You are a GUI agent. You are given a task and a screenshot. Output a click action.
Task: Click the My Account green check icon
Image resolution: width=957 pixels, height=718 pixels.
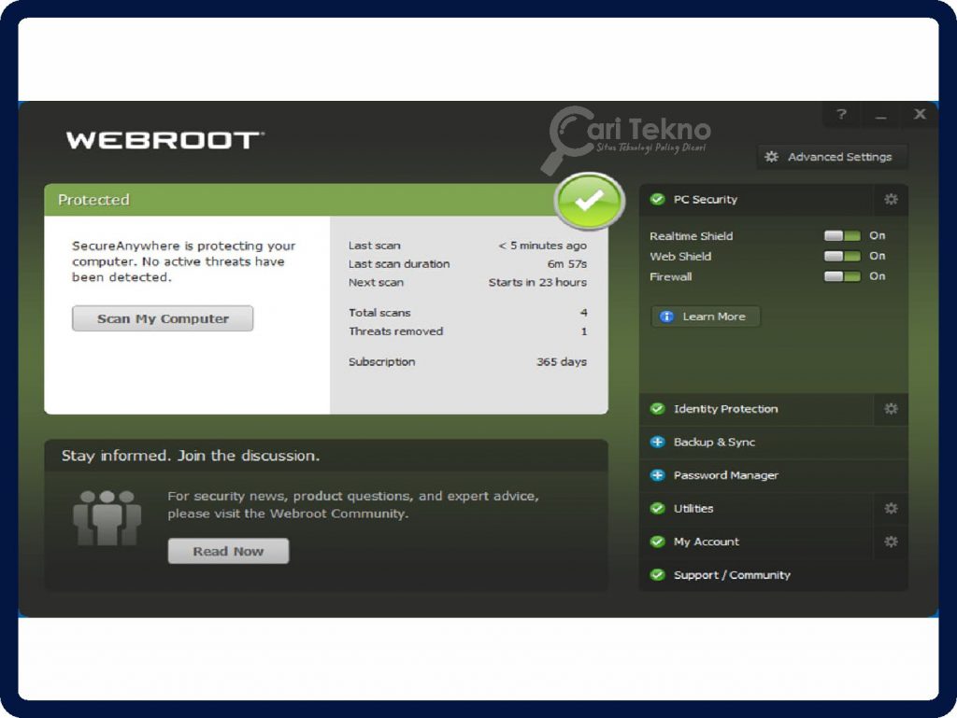point(657,542)
